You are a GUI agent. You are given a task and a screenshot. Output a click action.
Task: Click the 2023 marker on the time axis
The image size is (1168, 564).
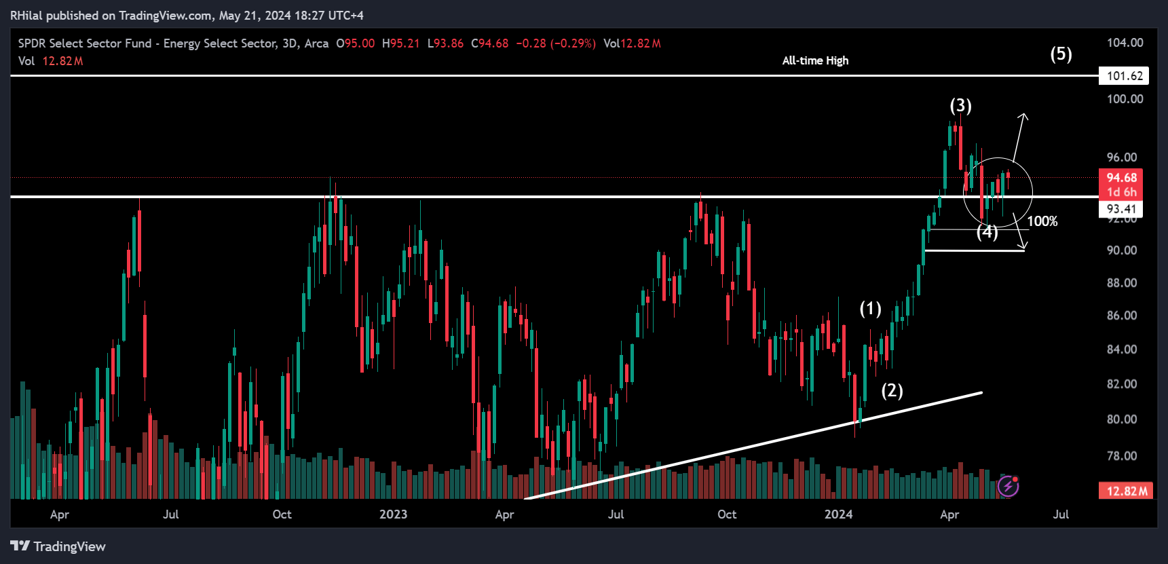pyautogui.click(x=393, y=514)
